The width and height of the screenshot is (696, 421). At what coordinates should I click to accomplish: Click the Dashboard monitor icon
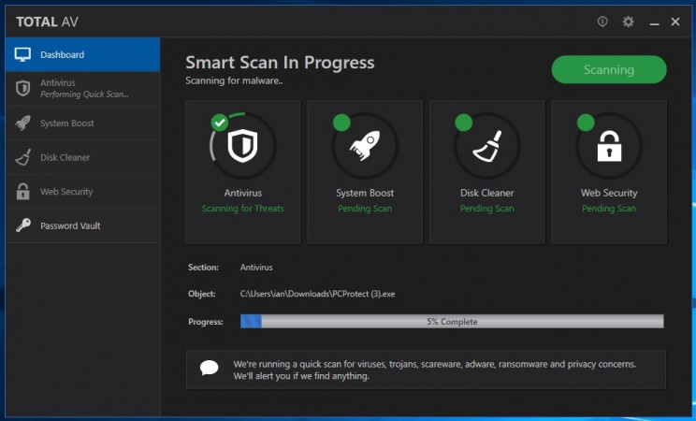coord(22,54)
